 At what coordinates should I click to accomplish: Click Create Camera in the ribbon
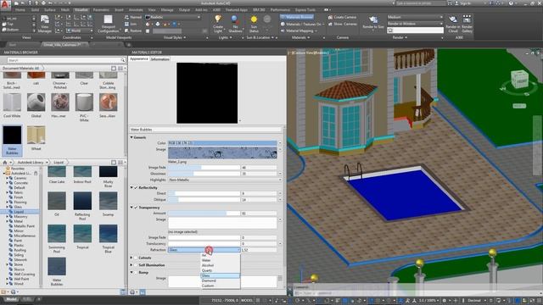point(342,17)
